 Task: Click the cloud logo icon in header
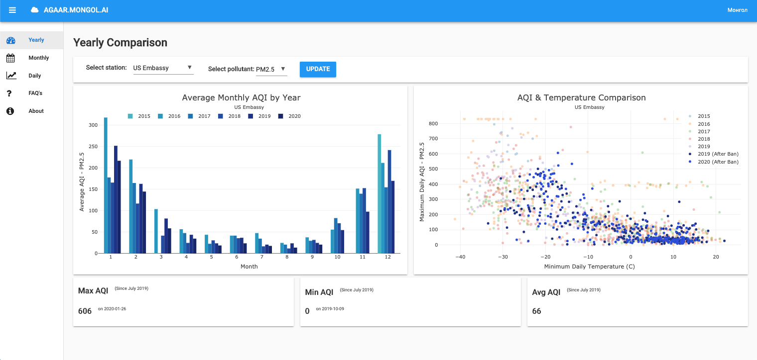[34, 10]
